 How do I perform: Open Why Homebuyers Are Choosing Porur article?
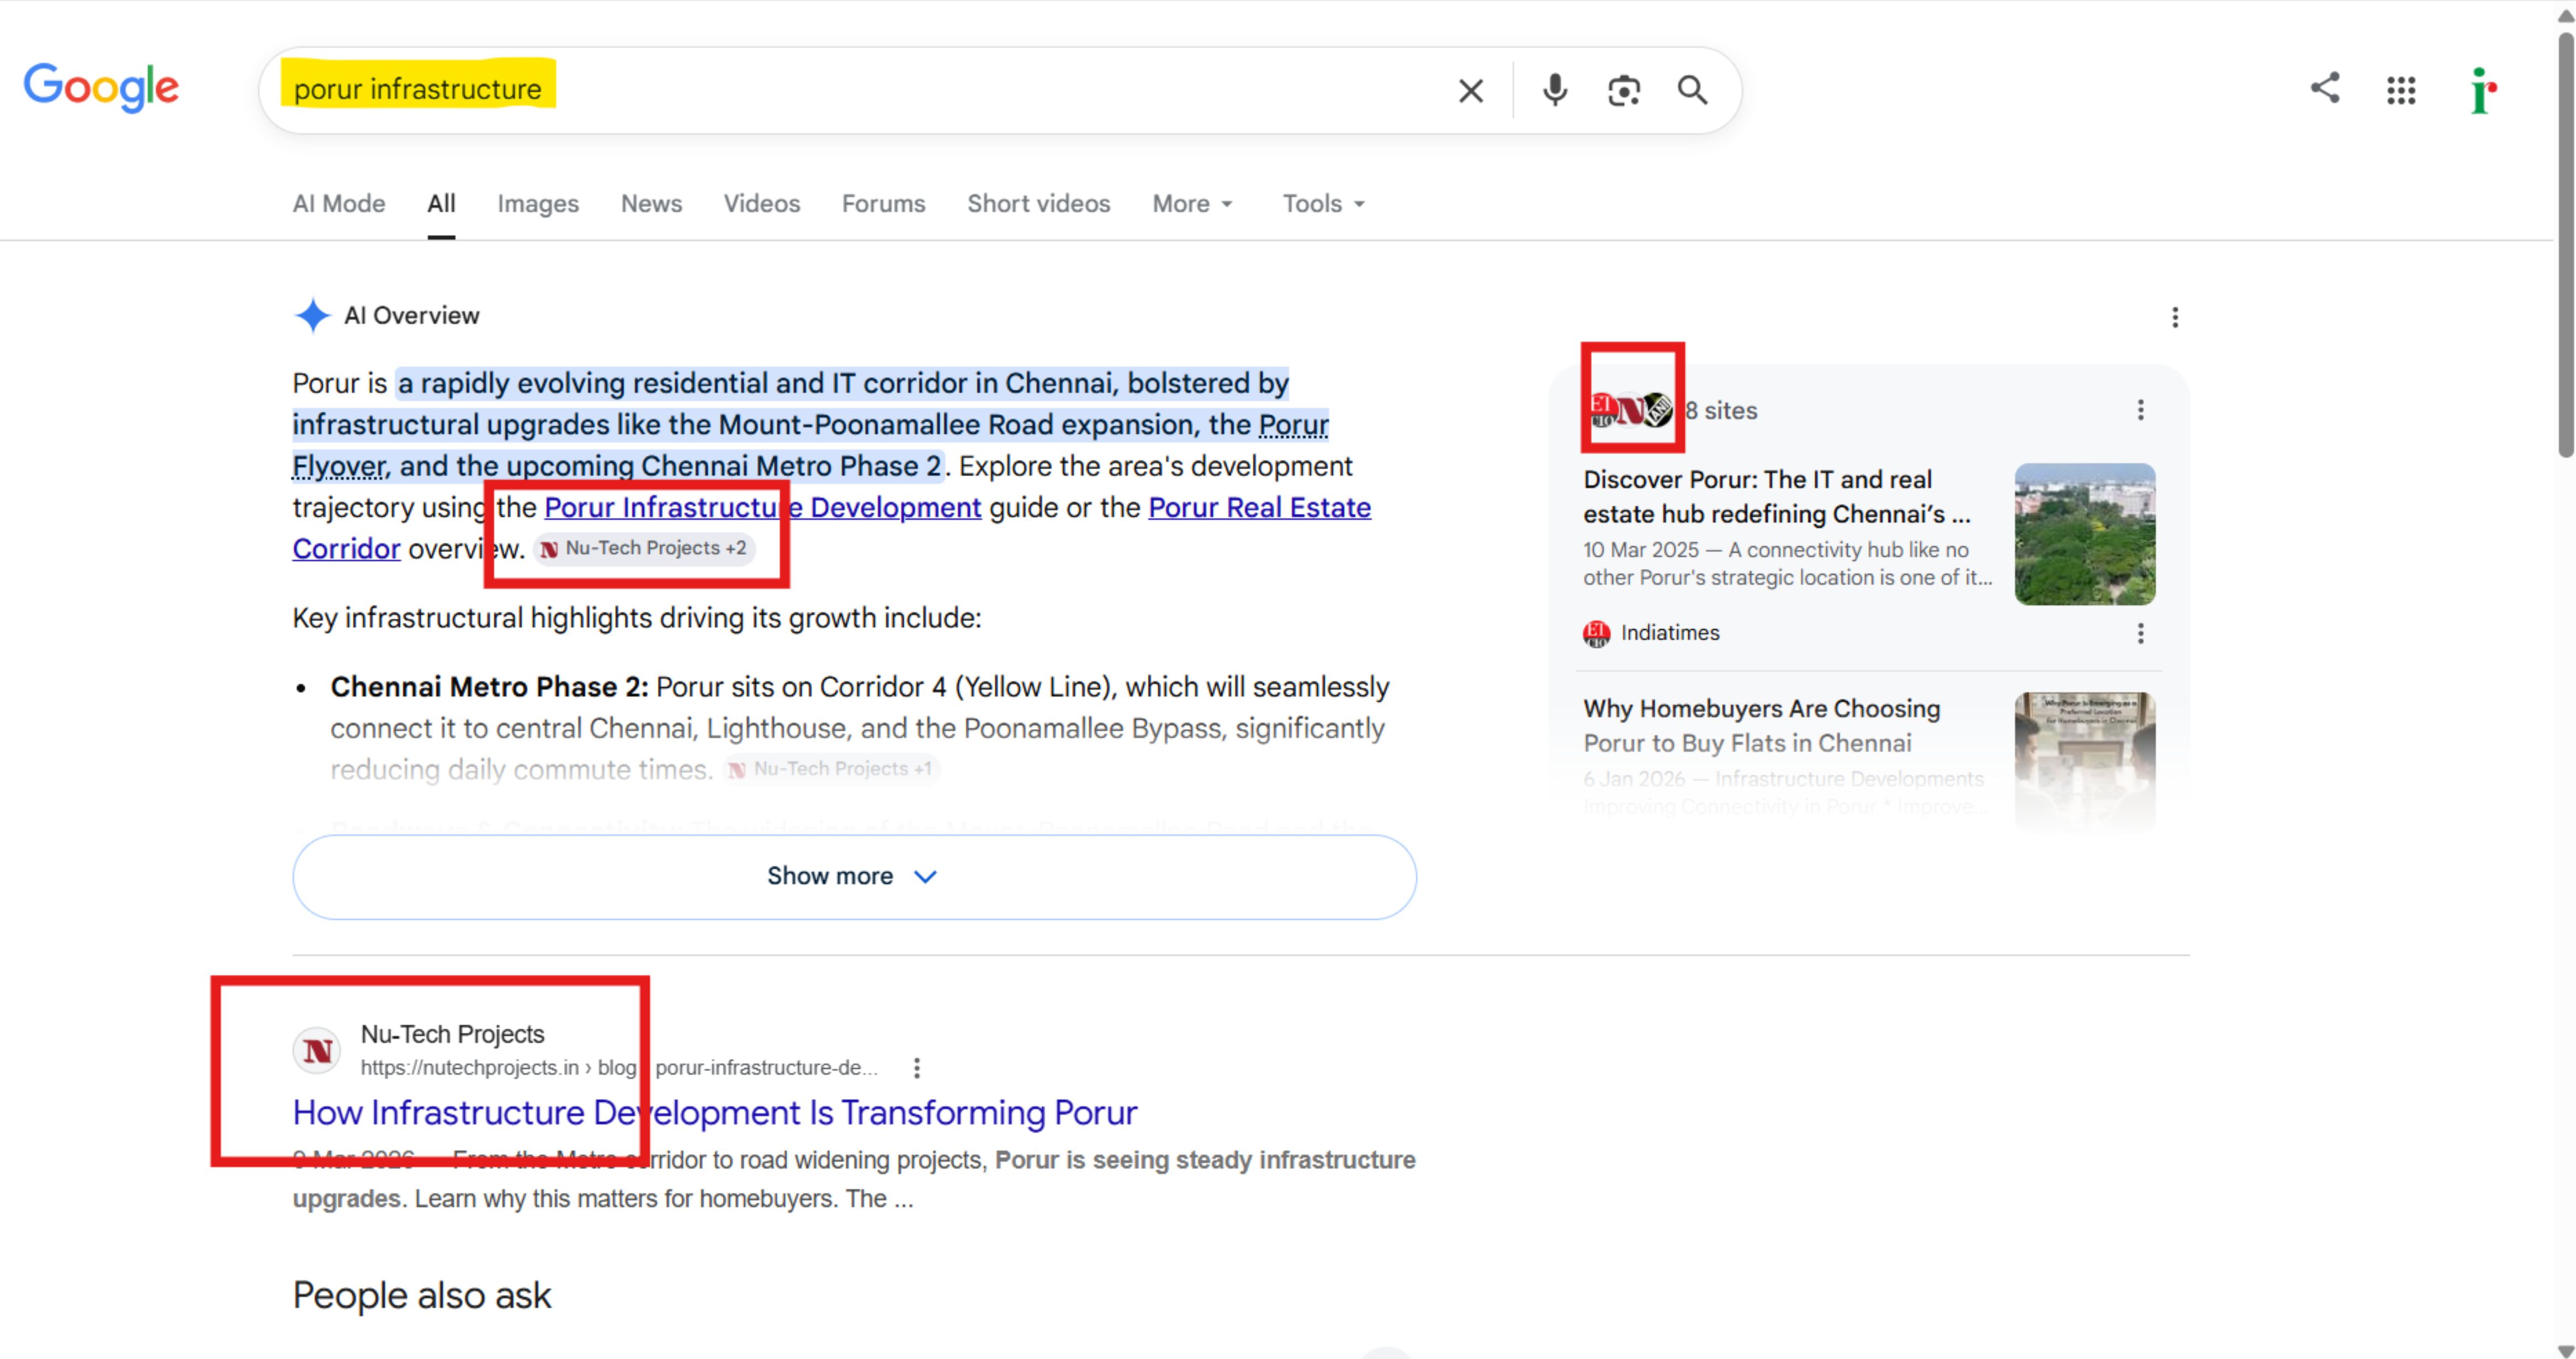click(1761, 726)
